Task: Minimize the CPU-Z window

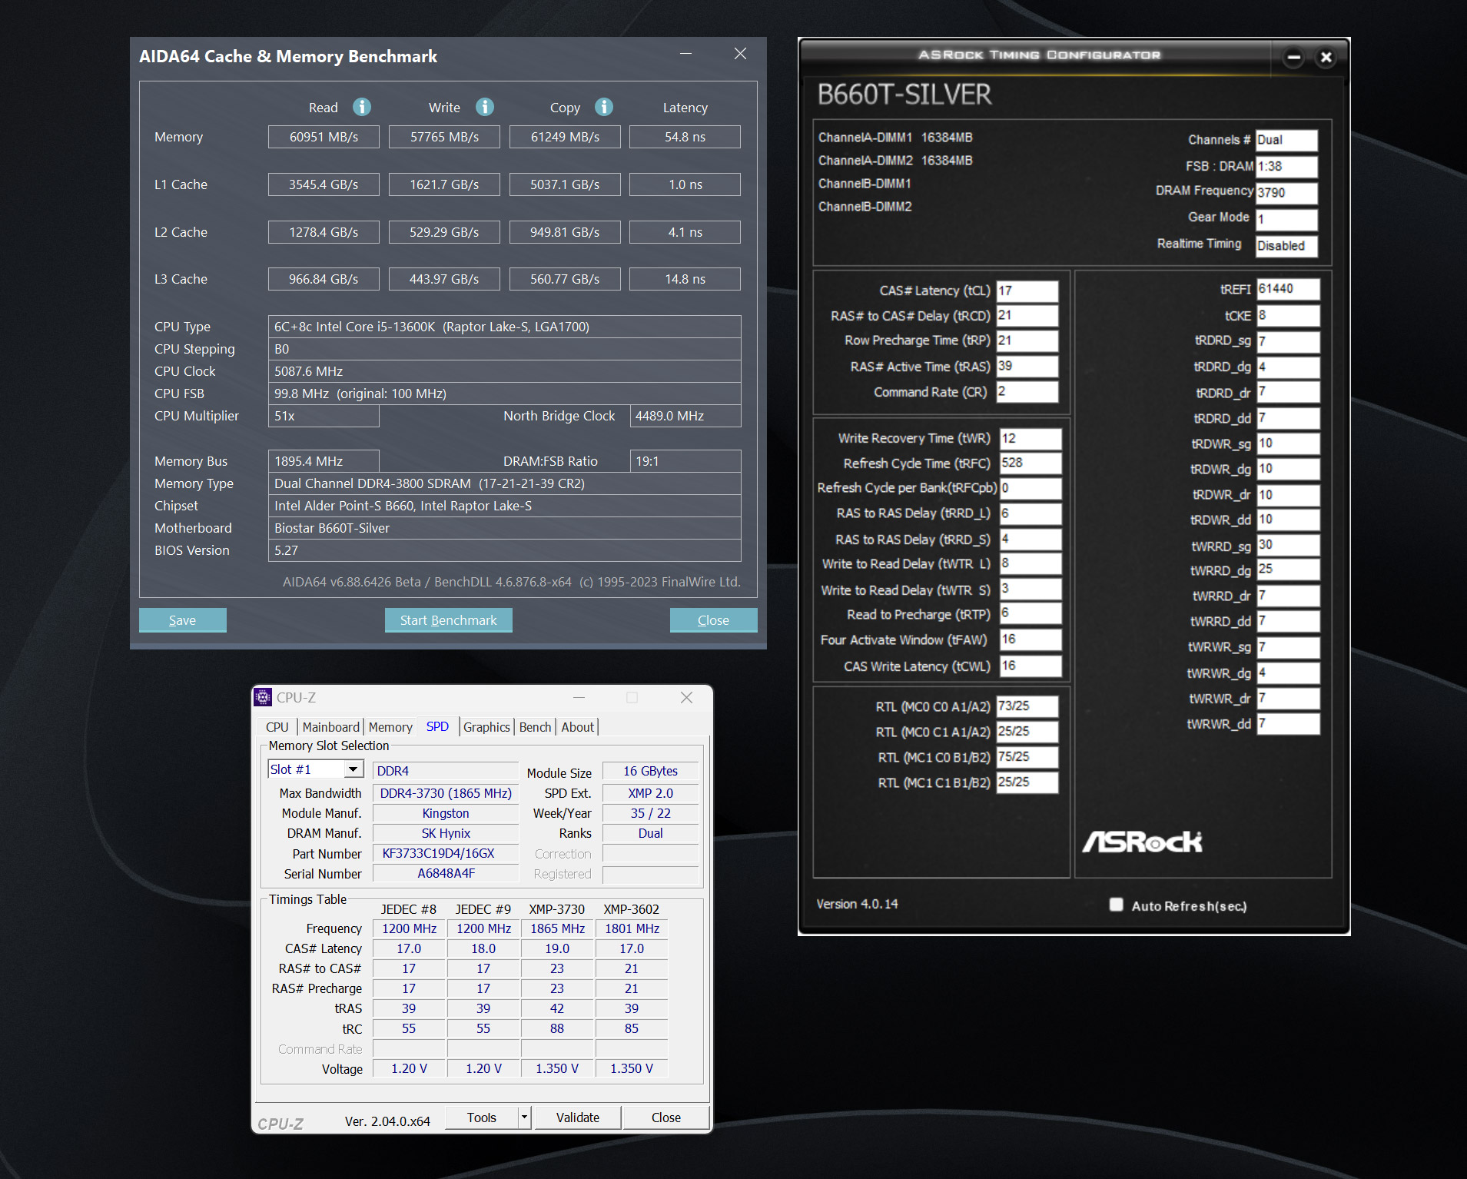Action: [579, 697]
